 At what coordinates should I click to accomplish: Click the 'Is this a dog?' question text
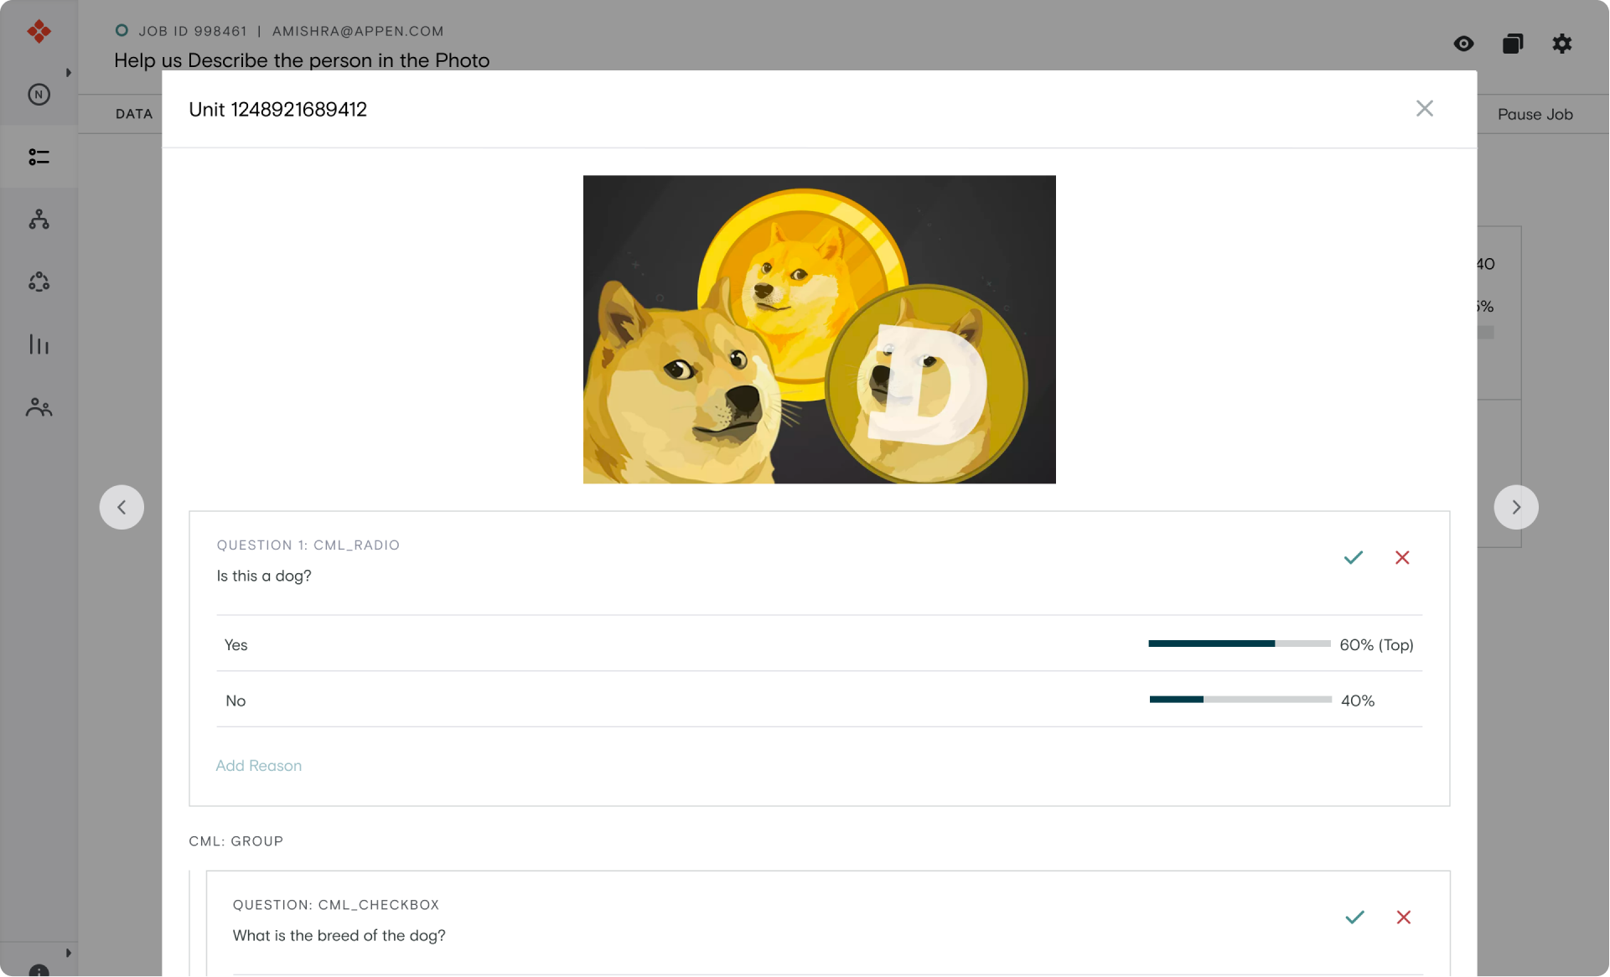[263, 576]
